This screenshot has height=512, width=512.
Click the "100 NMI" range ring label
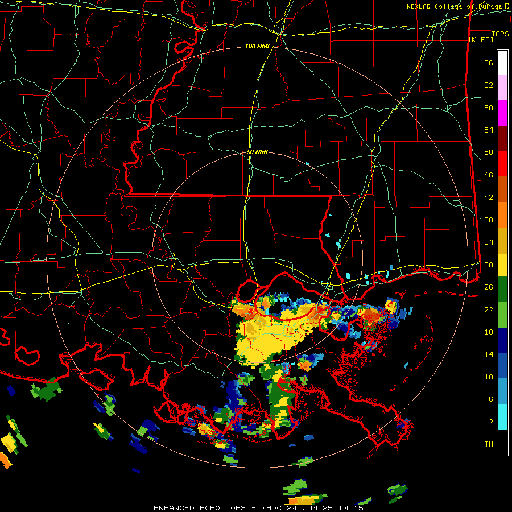pyautogui.click(x=257, y=47)
